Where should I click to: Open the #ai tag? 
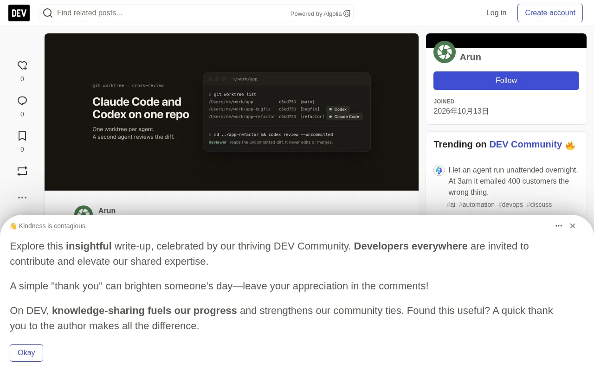(x=451, y=205)
